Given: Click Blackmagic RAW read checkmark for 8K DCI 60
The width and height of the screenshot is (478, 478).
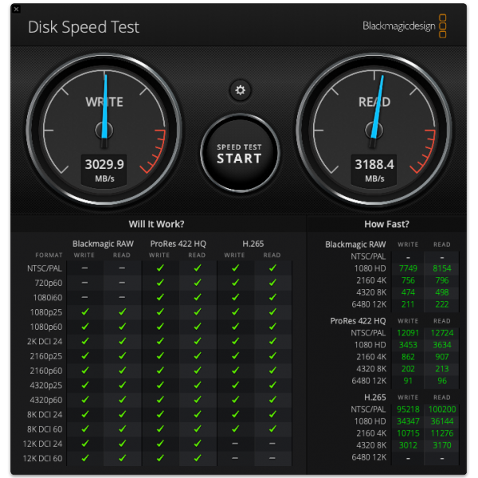Looking at the screenshot, I should (x=122, y=429).
